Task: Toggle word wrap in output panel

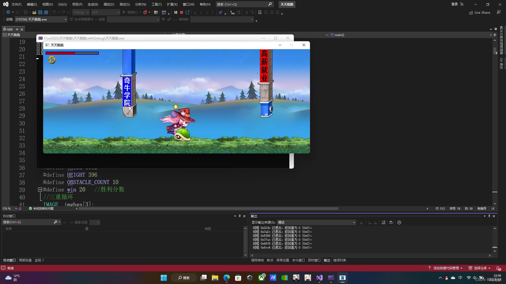Action: [x=391, y=222]
